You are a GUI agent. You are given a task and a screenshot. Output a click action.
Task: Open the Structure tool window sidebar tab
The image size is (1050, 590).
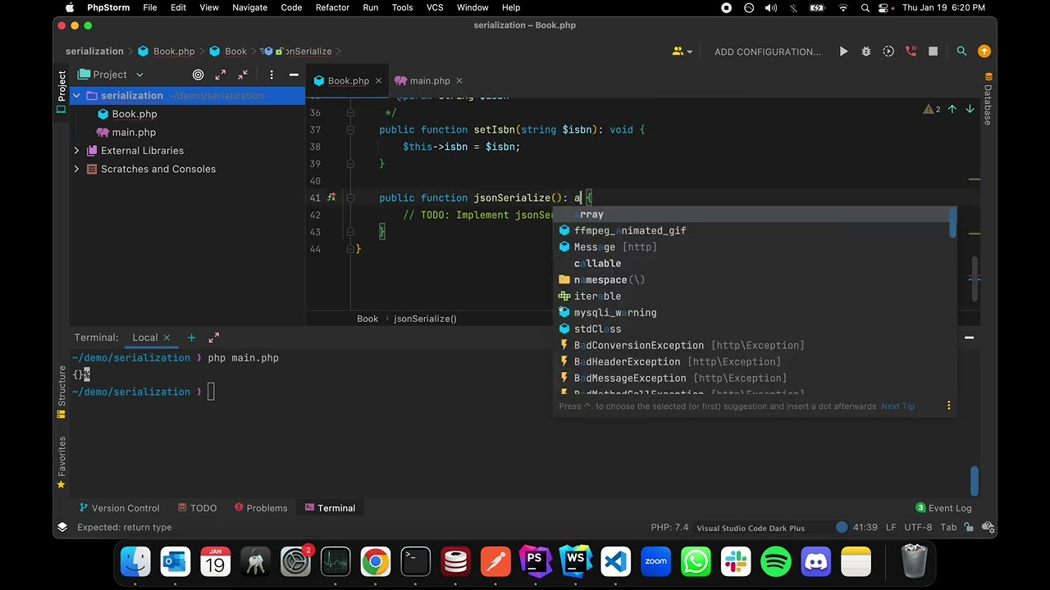pyautogui.click(x=62, y=392)
